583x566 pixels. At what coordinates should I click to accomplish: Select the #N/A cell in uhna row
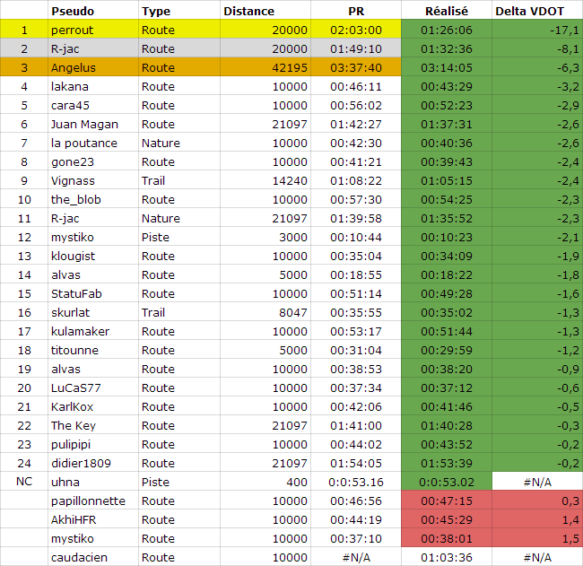537,482
